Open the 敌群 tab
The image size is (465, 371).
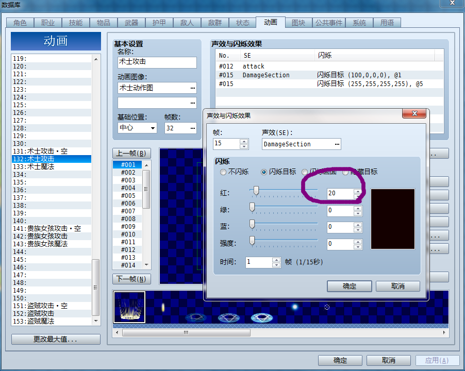(x=215, y=23)
